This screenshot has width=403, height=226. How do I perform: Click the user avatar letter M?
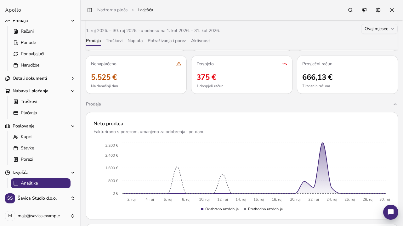pos(10,216)
